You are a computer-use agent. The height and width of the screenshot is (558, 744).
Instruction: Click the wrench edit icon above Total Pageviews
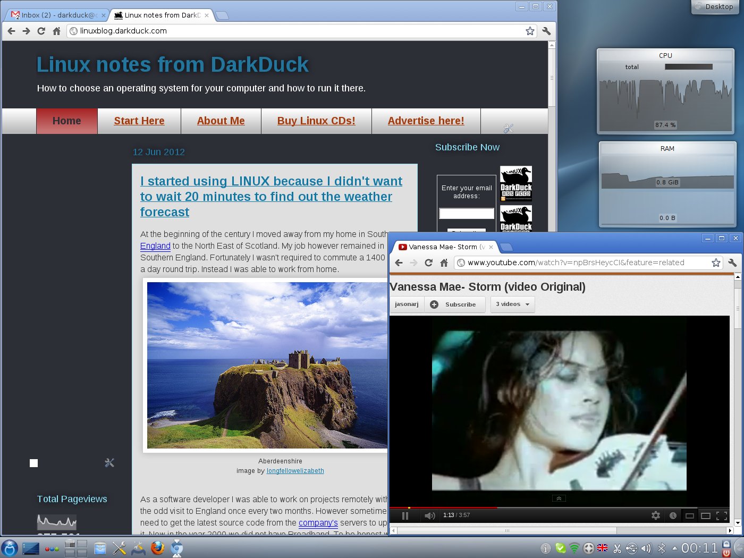tap(109, 463)
